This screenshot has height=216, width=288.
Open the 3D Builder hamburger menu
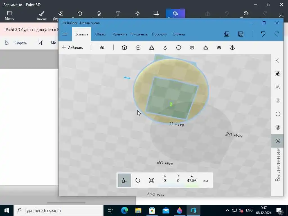coord(65,34)
